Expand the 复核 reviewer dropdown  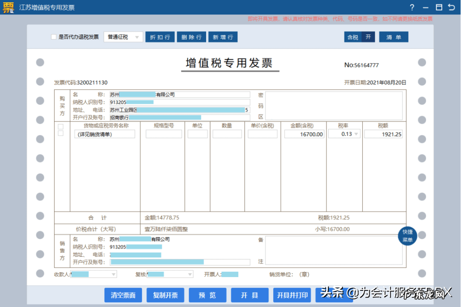[190, 274]
